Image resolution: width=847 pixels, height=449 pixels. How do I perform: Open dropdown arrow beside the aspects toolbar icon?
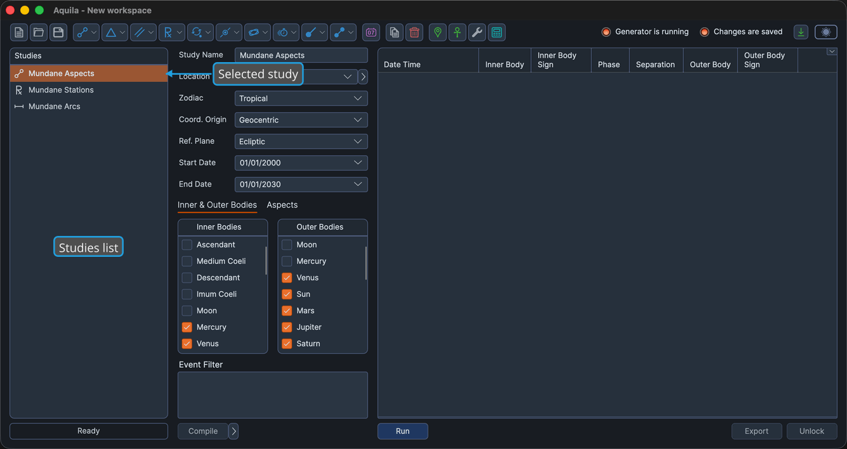click(x=95, y=32)
